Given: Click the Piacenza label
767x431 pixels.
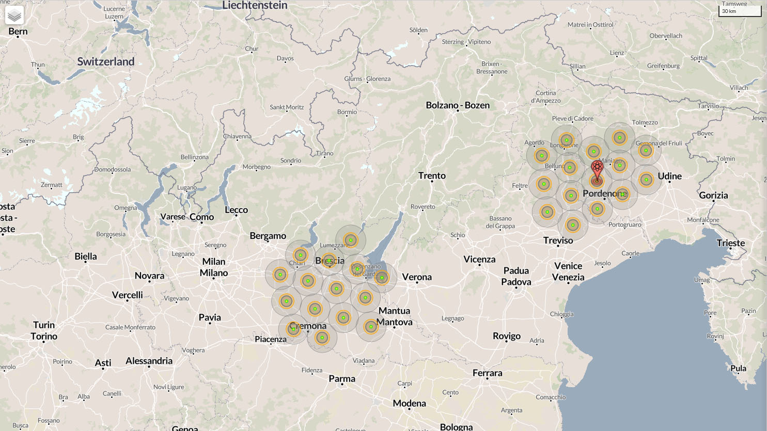Looking at the screenshot, I should (271, 339).
